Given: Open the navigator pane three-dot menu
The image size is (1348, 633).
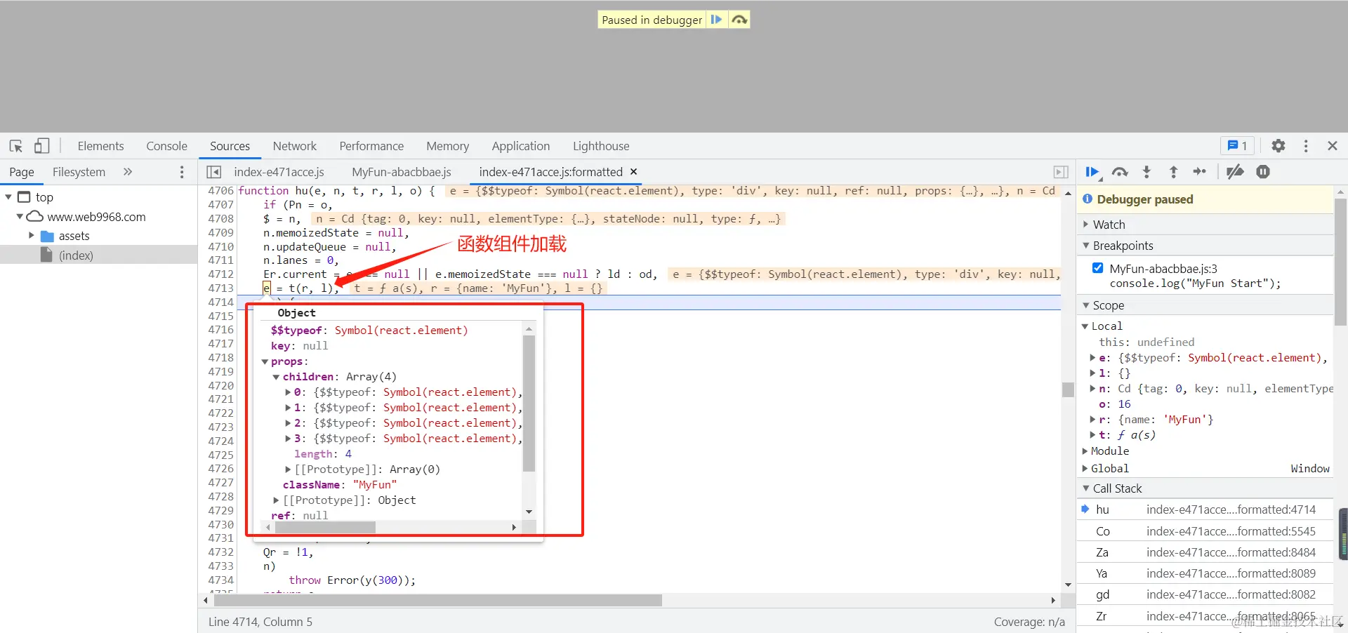Looking at the screenshot, I should pos(182,172).
